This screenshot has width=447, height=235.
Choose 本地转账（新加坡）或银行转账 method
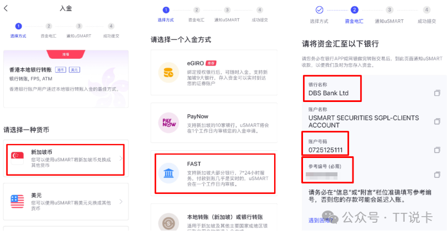tap(214, 218)
